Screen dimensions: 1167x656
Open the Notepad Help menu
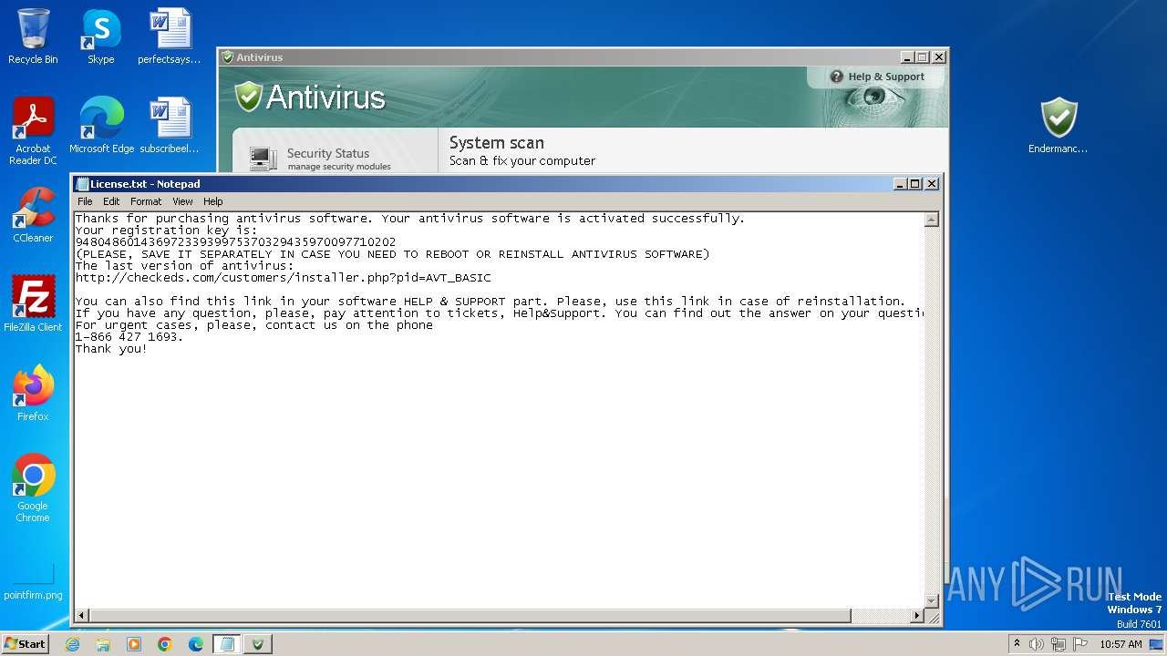[212, 201]
